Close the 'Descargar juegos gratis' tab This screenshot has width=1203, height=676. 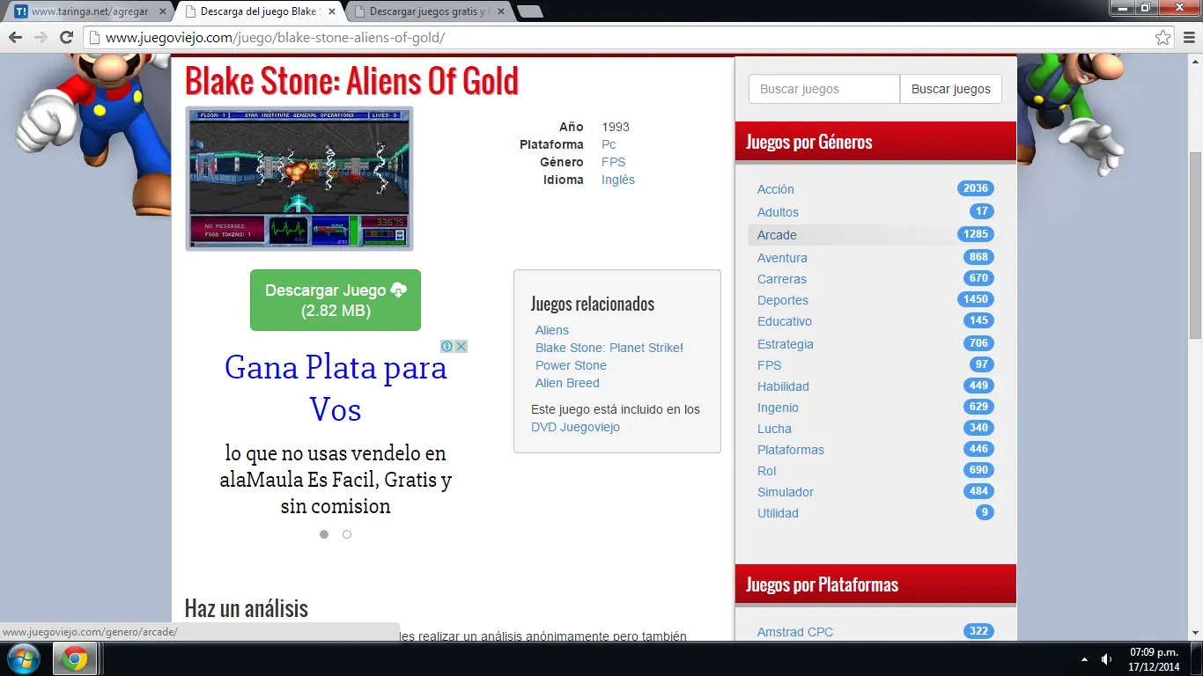coord(502,11)
